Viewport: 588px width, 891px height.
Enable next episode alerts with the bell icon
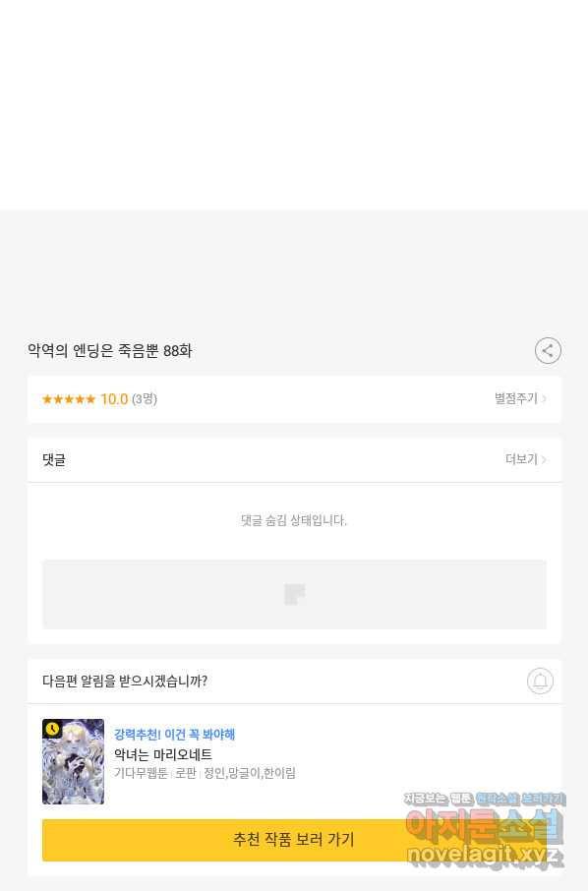(x=540, y=681)
